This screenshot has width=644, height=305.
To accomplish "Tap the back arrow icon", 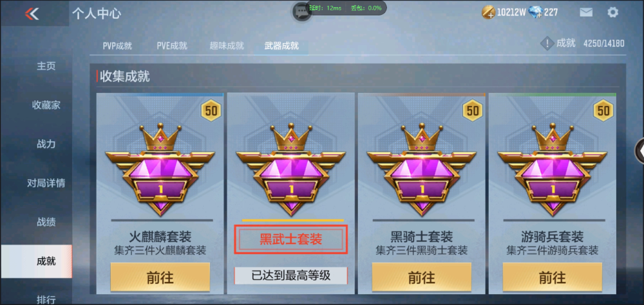I will 32,14.
